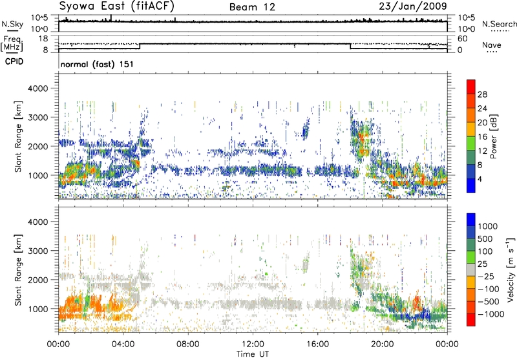Click the '12:00' time axis tick

[253, 344]
